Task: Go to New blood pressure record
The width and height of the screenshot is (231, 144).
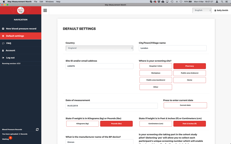Action: [21, 29]
